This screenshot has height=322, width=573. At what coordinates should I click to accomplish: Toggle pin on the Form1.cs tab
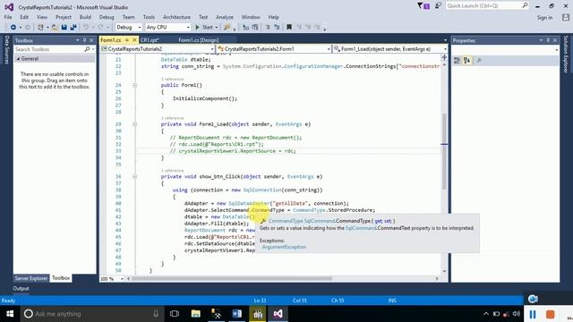pyautogui.click(x=127, y=39)
